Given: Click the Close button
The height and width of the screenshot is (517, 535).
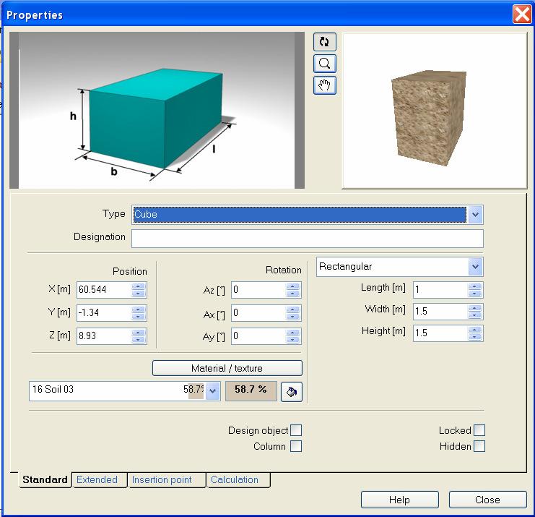Looking at the screenshot, I should (x=487, y=500).
